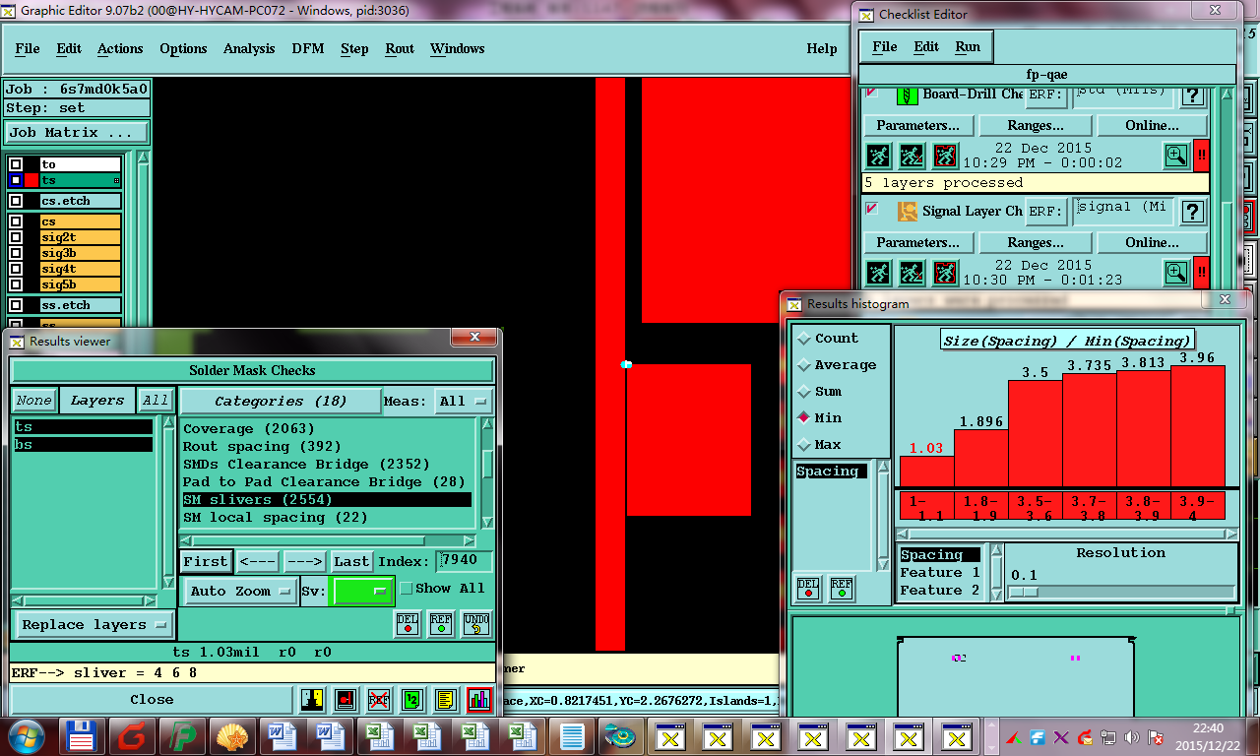
Task: Open histogram icon in Results viewer
Action: click(x=479, y=700)
